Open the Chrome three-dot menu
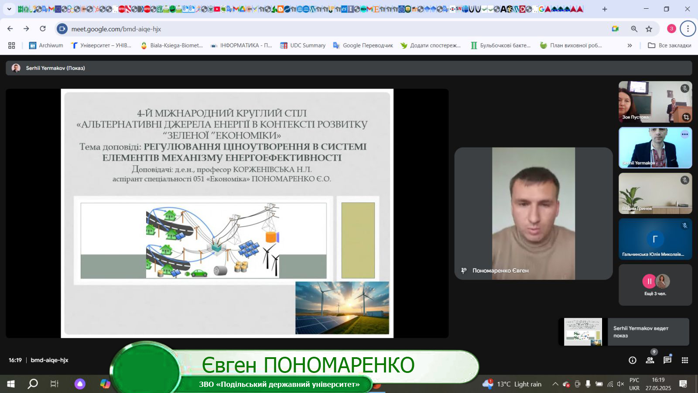Viewport: 698px width, 393px height. [x=688, y=29]
